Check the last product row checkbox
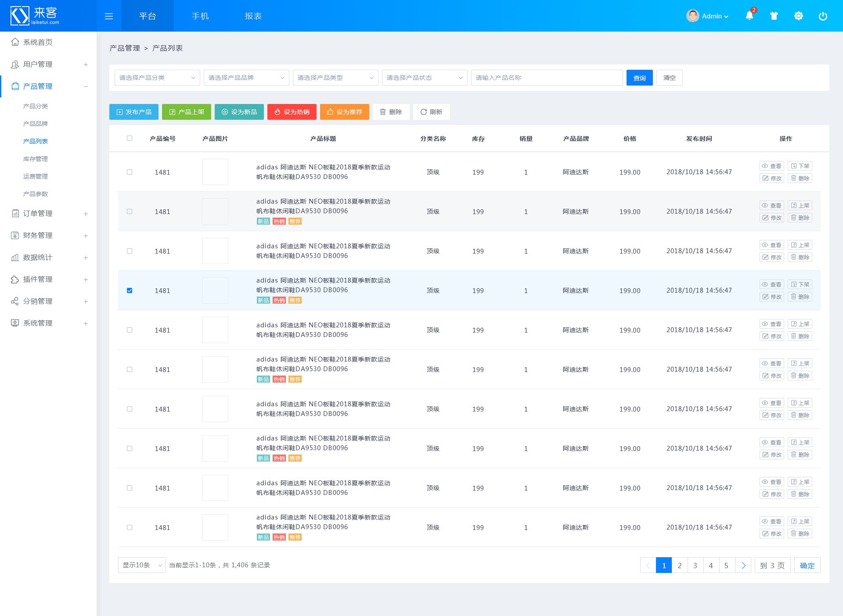Image resolution: width=843 pixels, height=616 pixels. point(130,527)
